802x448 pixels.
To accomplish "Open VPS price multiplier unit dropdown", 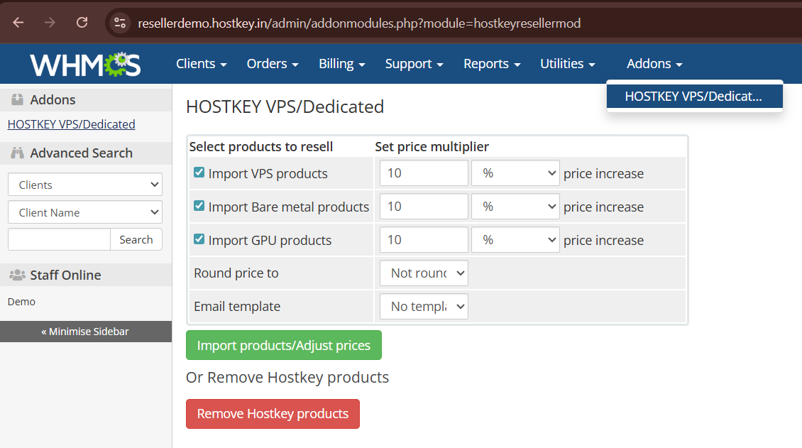I will [x=515, y=173].
